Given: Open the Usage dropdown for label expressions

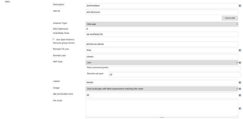Looking at the screenshot, I should [162, 89].
